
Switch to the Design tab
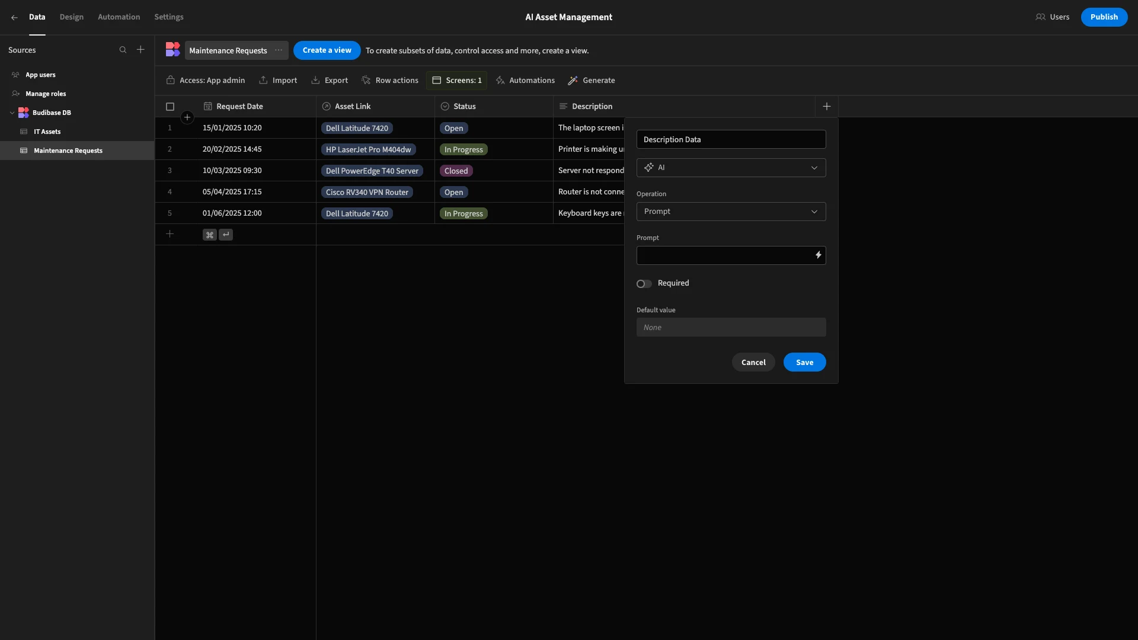[x=72, y=17]
